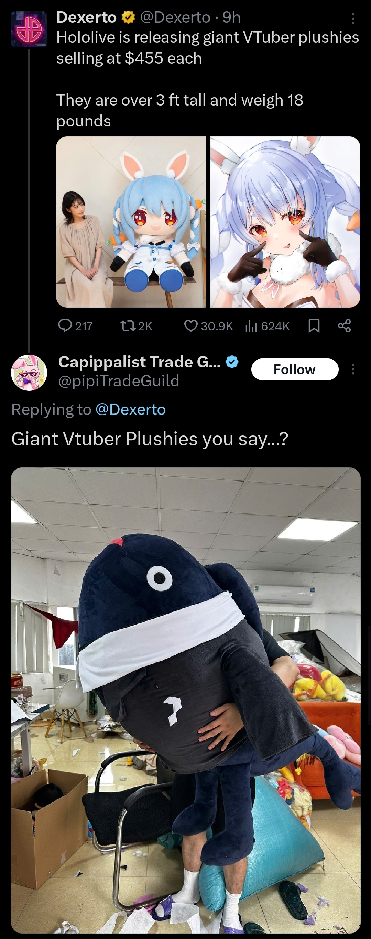This screenshot has height=939, width=371.
Task: View the Pekora anime illustration
Action: pos(285,222)
